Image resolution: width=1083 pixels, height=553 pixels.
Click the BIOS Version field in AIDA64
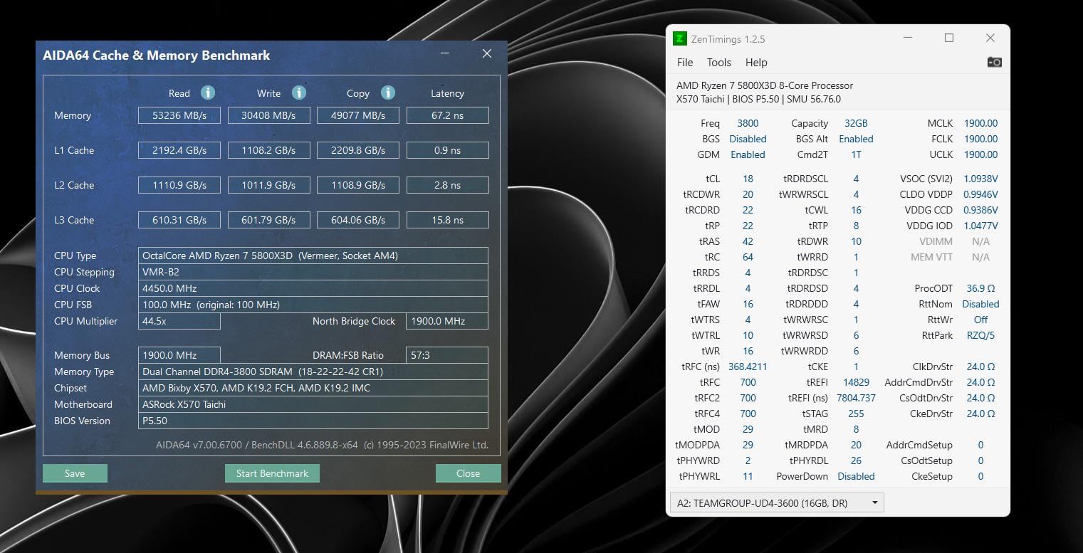[x=313, y=421]
